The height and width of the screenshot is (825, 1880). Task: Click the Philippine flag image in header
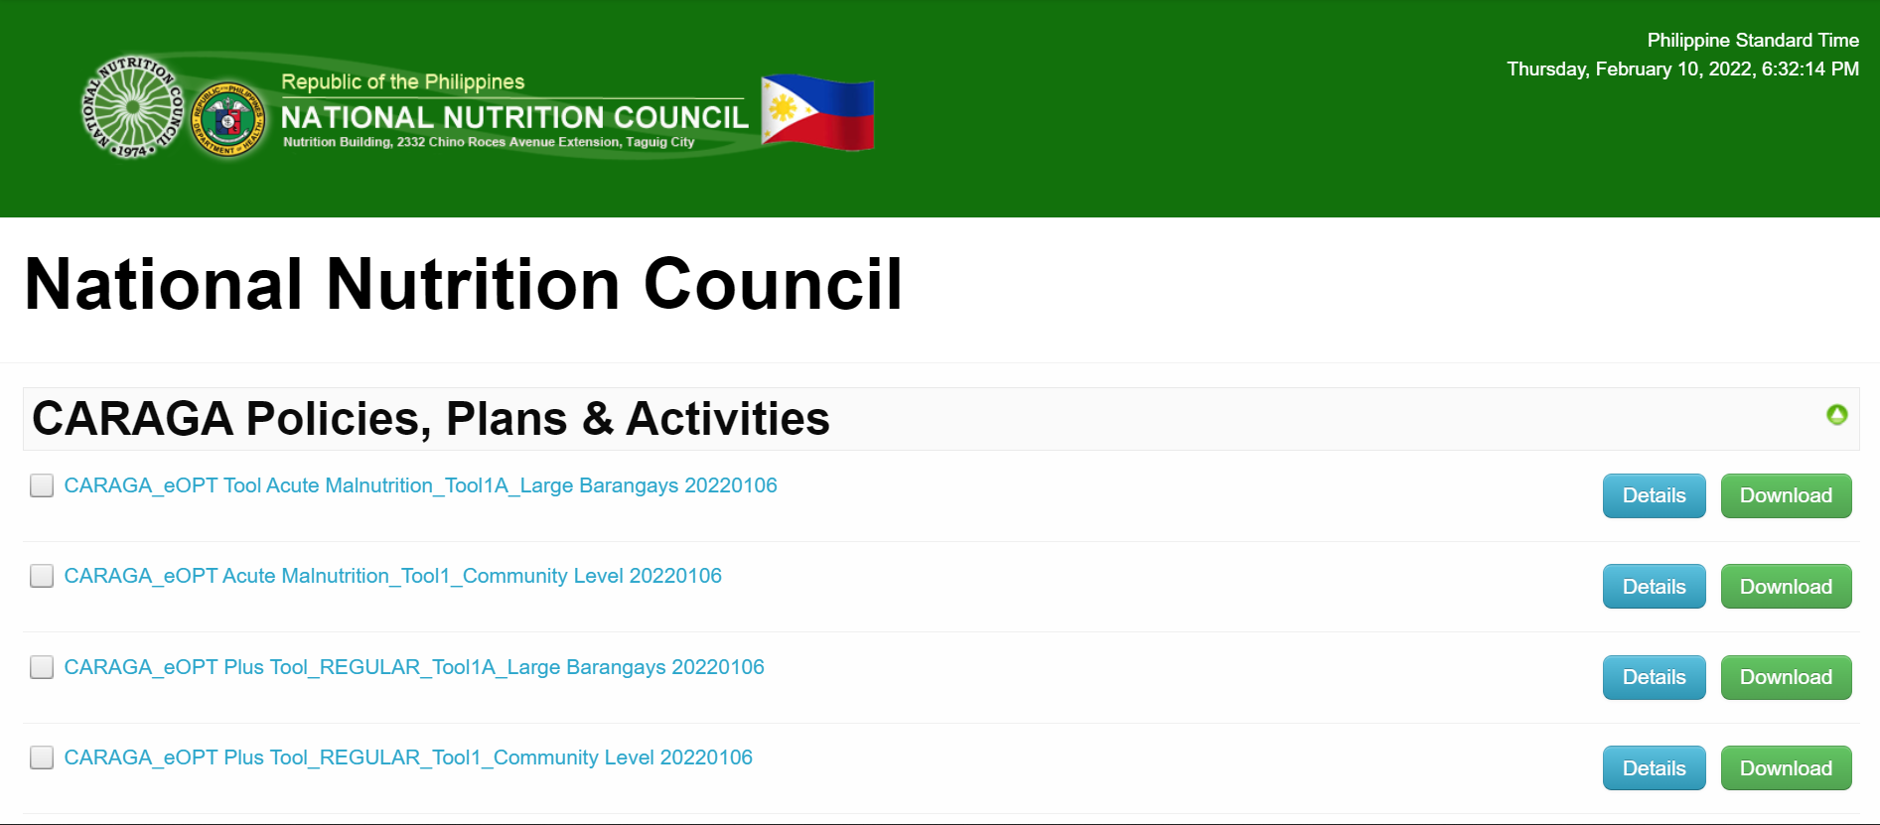click(x=817, y=112)
